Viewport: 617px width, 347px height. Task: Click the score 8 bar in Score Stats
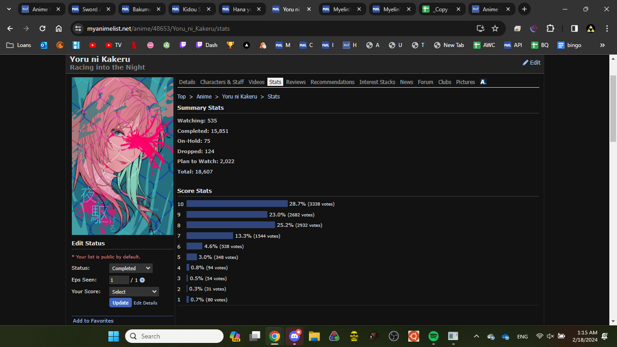[x=231, y=225]
